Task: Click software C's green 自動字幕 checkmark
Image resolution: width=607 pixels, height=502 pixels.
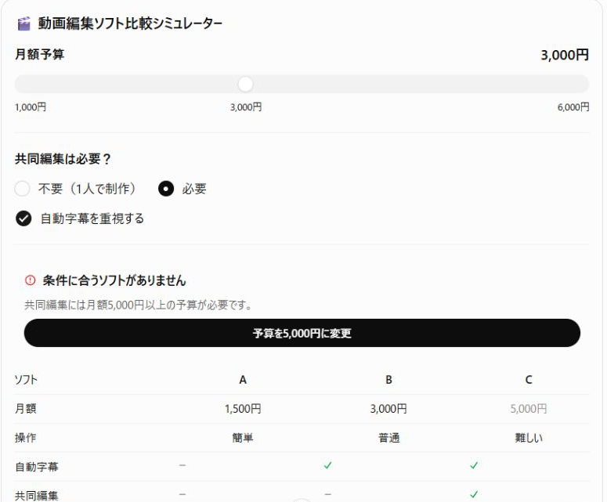Action: [x=474, y=465]
